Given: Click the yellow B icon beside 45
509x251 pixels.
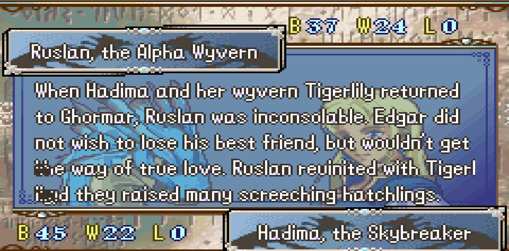Looking at the screenshot, I should (x=23, y=233).
